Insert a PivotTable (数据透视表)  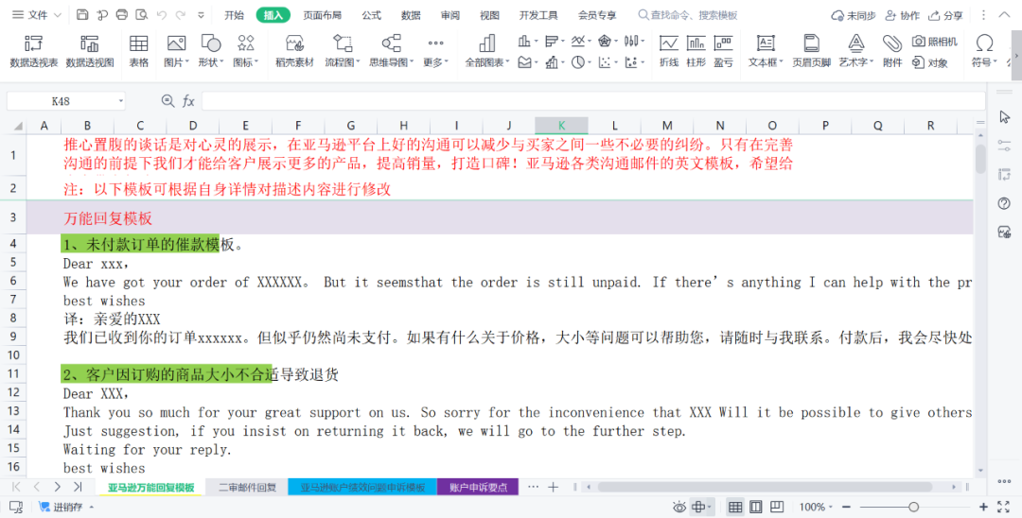point(34,51)
